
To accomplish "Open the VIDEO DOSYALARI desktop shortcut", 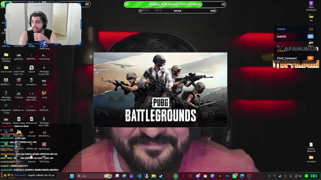I will click(311, 6).
